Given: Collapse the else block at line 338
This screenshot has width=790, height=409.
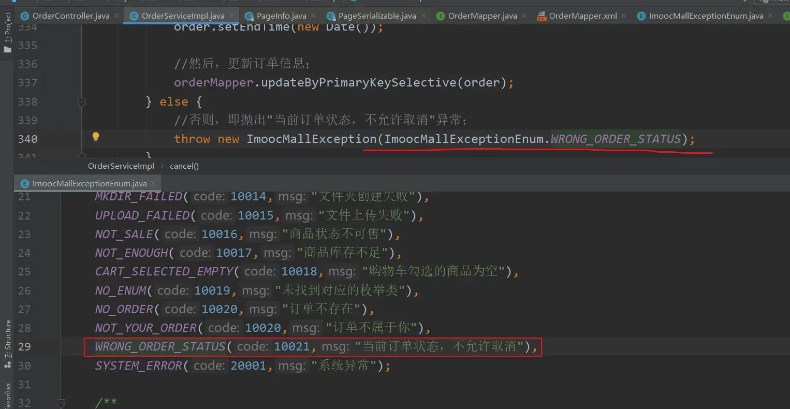Looking at the screenshot, I should point(81,102).
